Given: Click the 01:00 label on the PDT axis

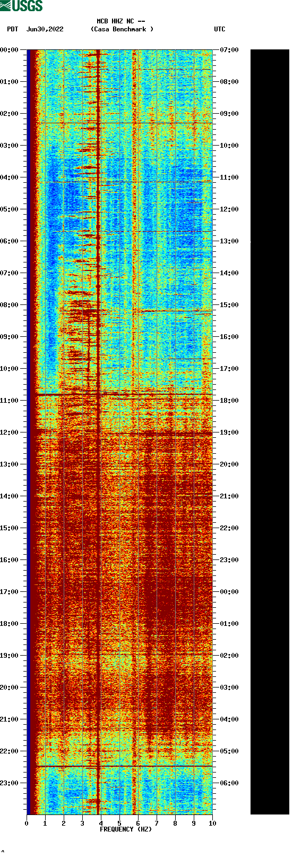Looking at the screenshot, I should tap(9, 82).
